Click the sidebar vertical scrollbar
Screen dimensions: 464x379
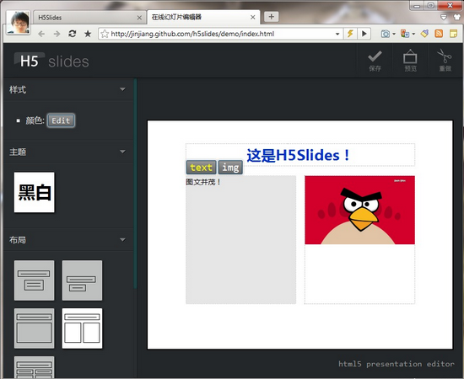coord(135,183)
